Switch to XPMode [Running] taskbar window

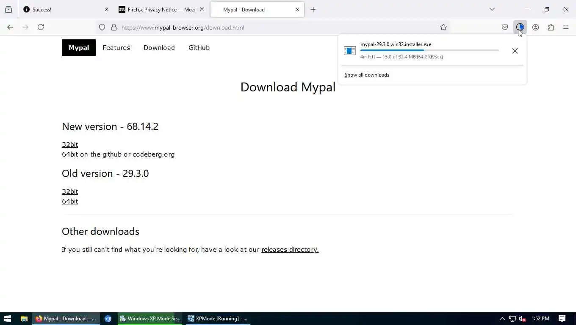[x=218, y=319]
